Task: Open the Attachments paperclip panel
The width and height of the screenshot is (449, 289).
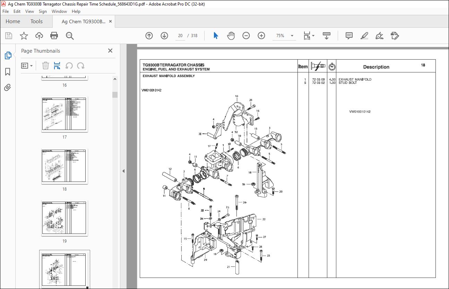Action: [8, 88]
